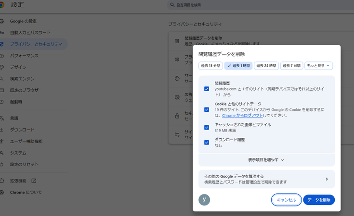Image resolution: width=354 pixels, height=216 pixels.
Task: Open the もっと見る time range dropdown
Action: (318, 66)
